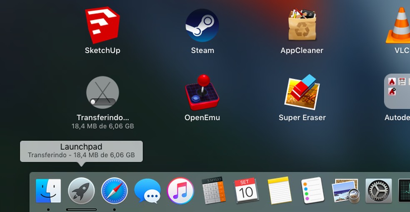Click the Launchpad tooltip title
410x212 pixels.
81,147
